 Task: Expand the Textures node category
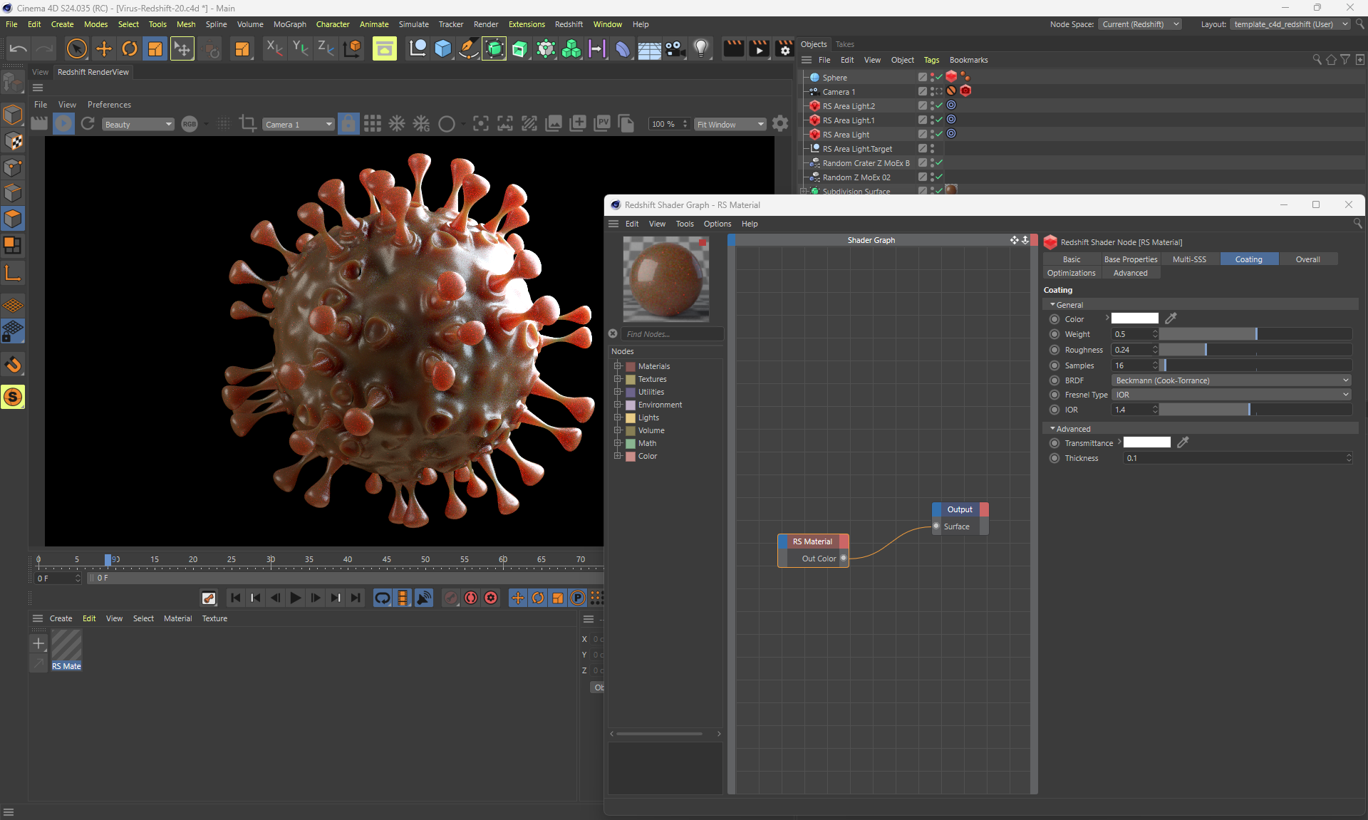pyautogui.click(x=618, y=379)
